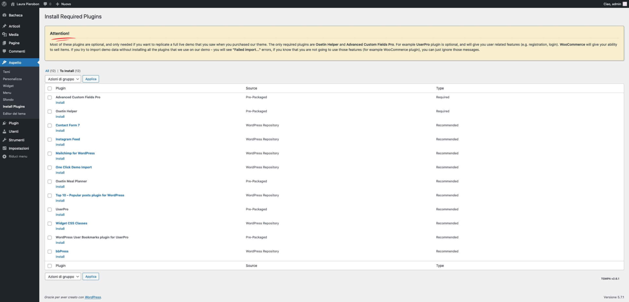
Task: Click the Aspetto brush icon
Action: coord(4,63)
